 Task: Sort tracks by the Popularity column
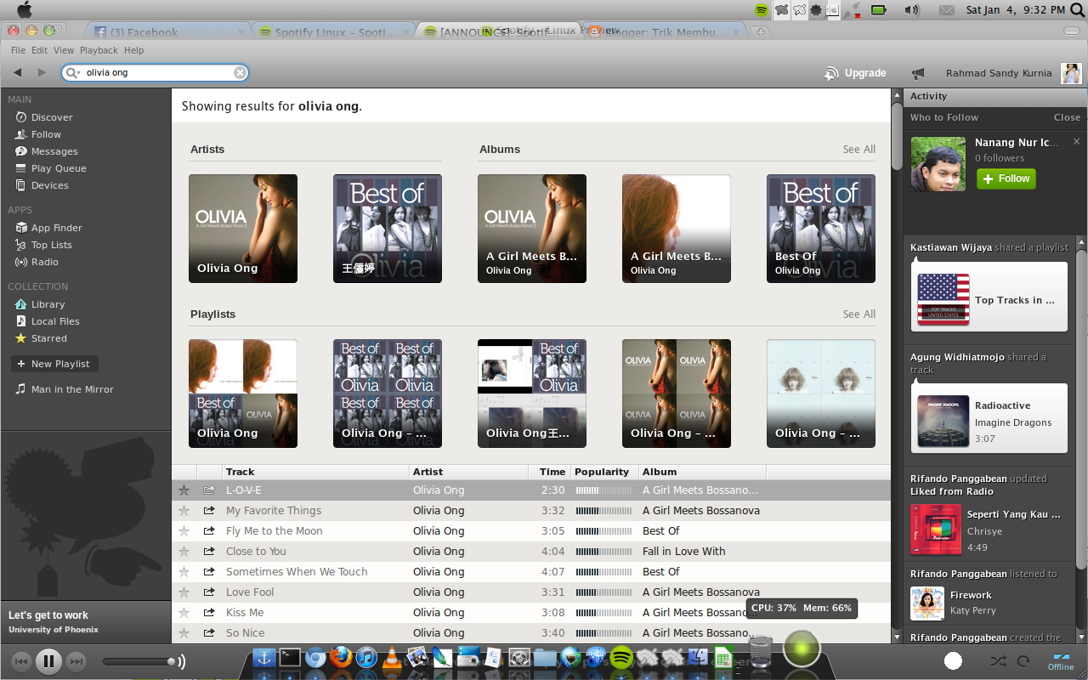604,472
